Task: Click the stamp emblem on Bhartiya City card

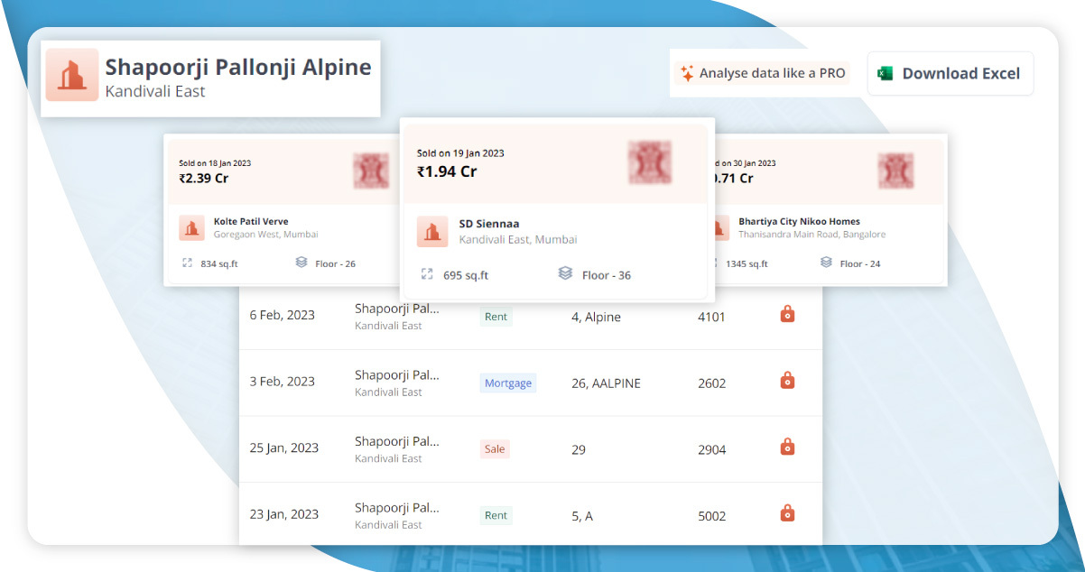Action: (x=895, y=171)
